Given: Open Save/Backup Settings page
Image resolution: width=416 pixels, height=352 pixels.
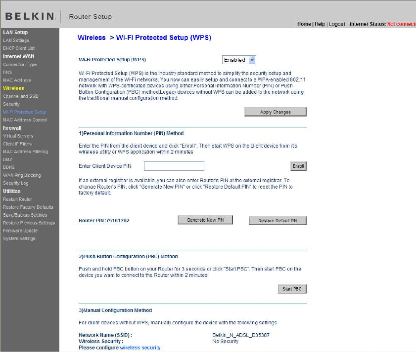Looking at the screenshot, I should pyautogui.click(x=25, y=215).
